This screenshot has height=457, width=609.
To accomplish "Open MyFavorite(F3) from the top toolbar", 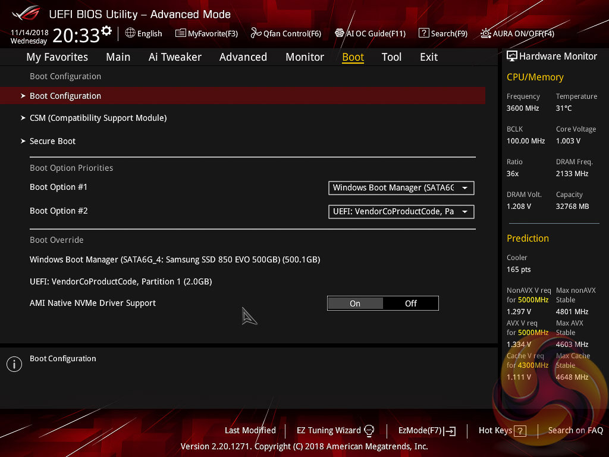I will (206, 33).
